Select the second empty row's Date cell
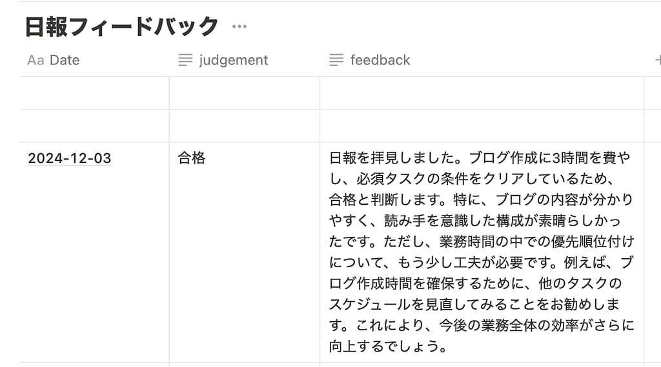Image resolution: width=661 pixels, height=367 pixels. [94, 126]
